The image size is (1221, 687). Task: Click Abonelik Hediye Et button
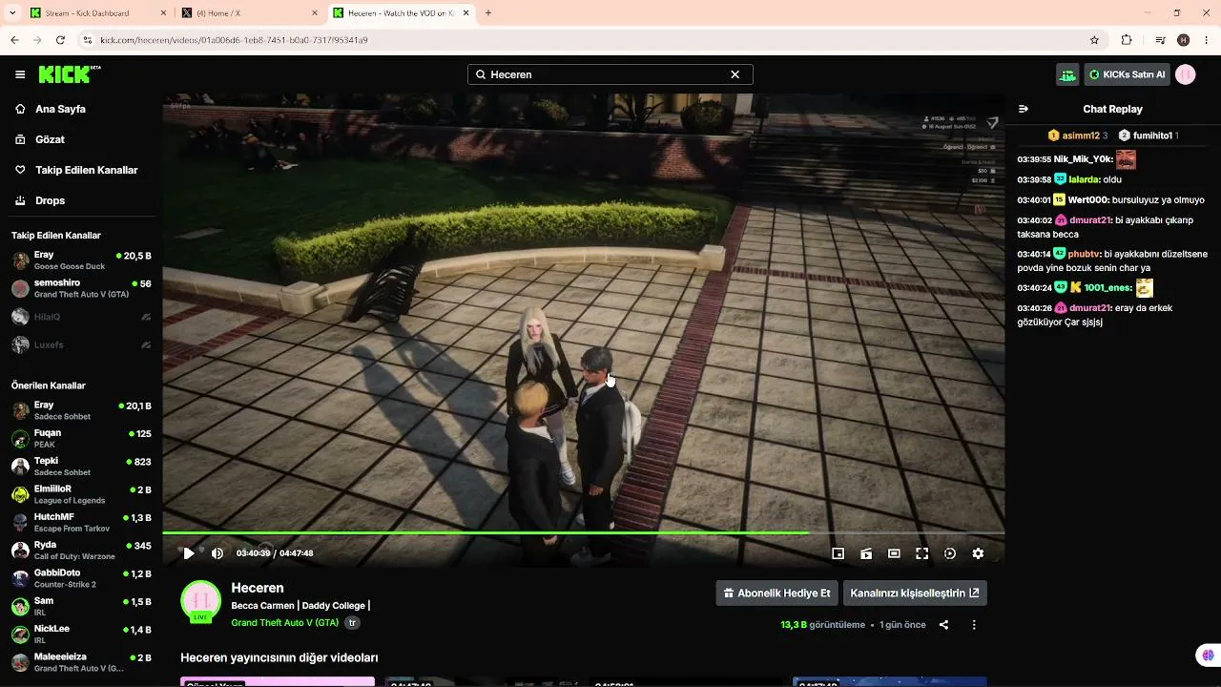tap(777, 593)
